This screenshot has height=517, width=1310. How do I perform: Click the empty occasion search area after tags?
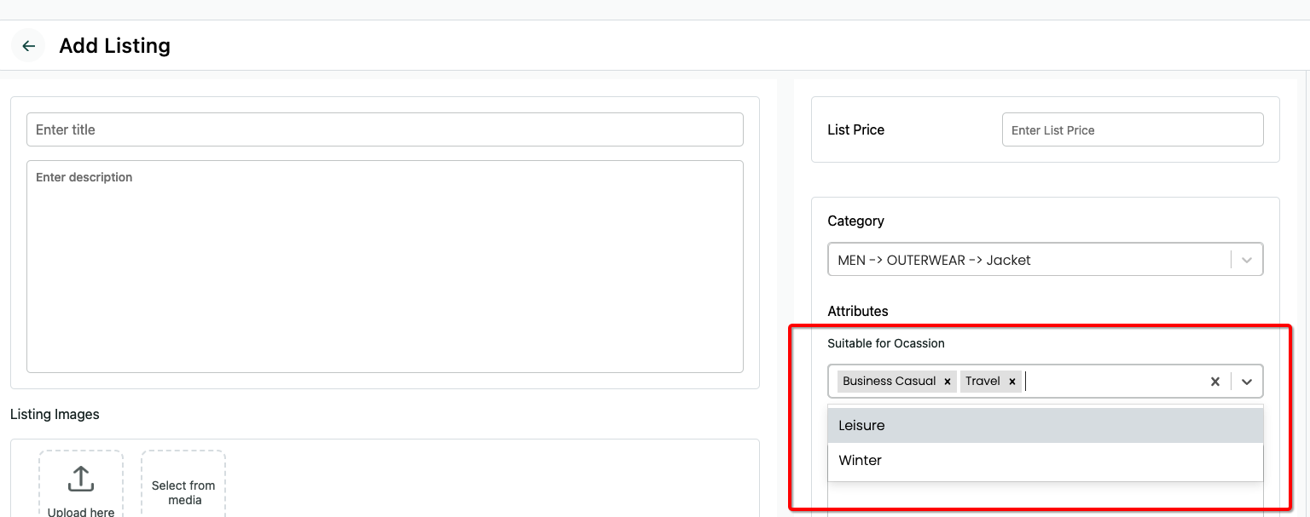point(1110,382)
